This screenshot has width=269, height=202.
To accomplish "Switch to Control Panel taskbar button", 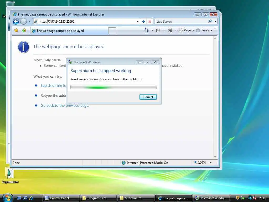I will click(61, 198).
